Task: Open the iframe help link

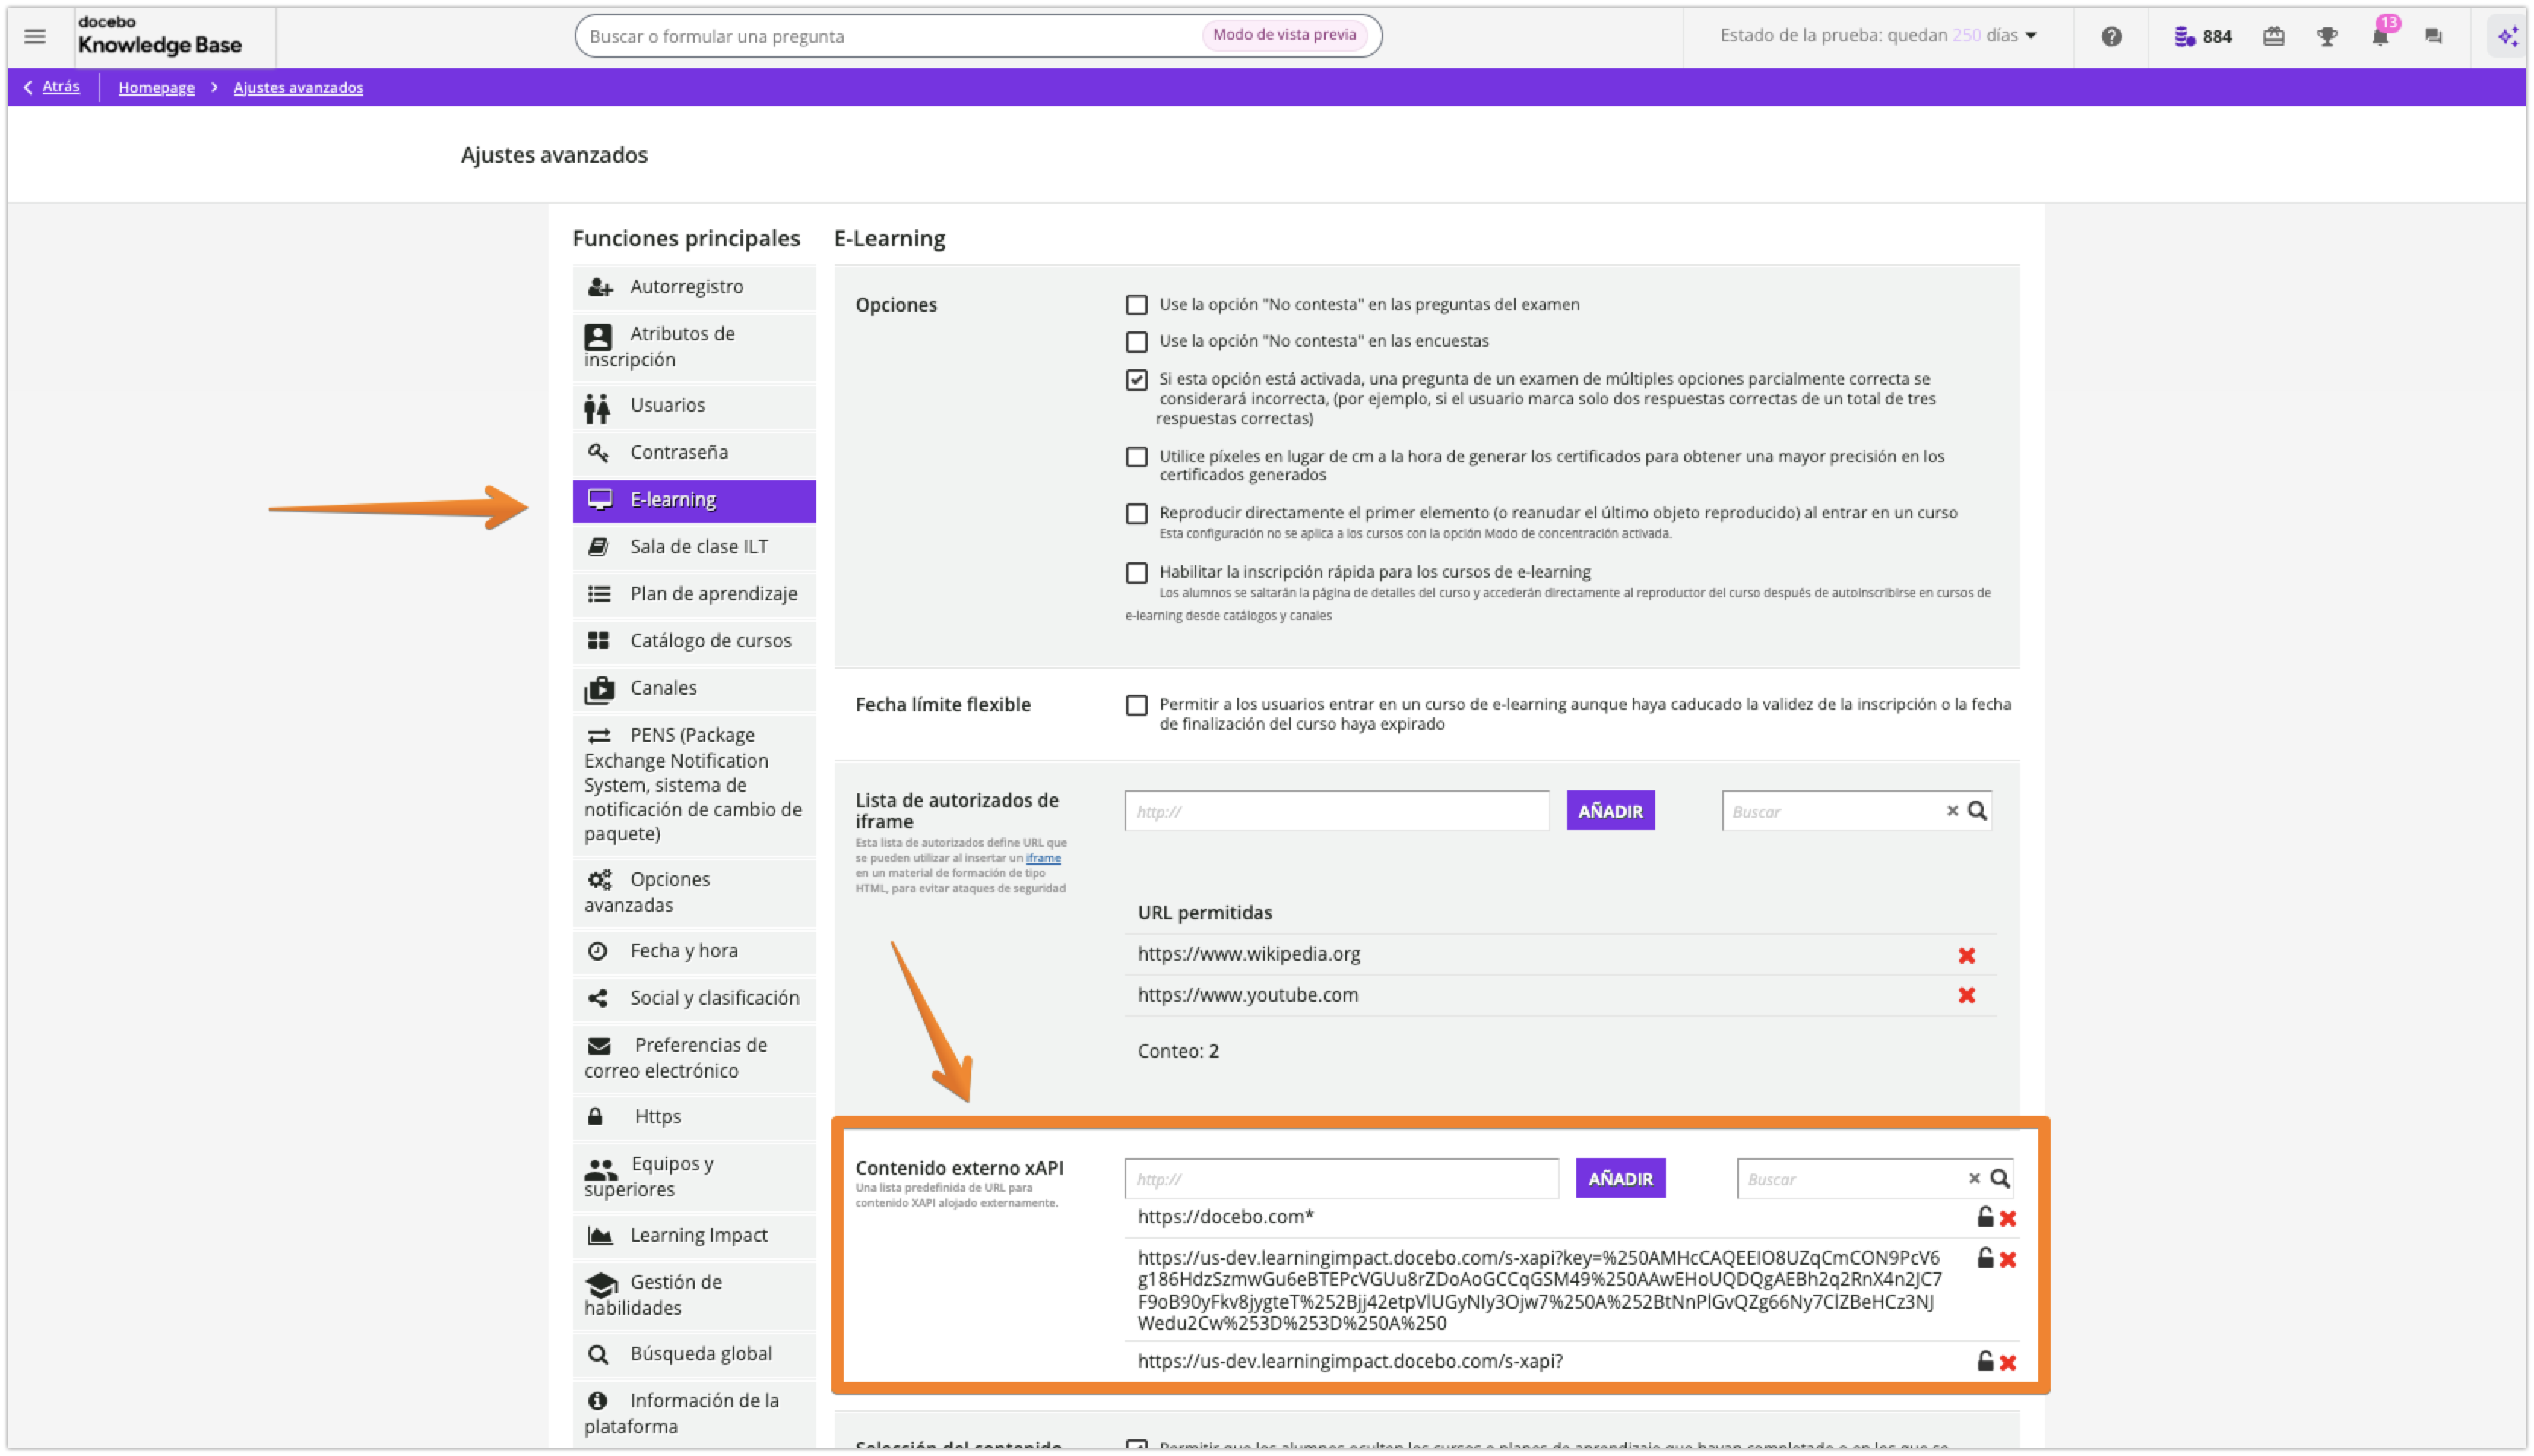Action: pyautogui.click(x=1042, y=858)
